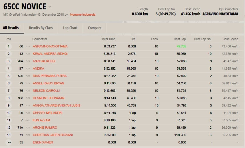The width and height of the screenshot is (245, 148).
Task: Select the Lap Chart tab
Action: click(x=70, y=28)
